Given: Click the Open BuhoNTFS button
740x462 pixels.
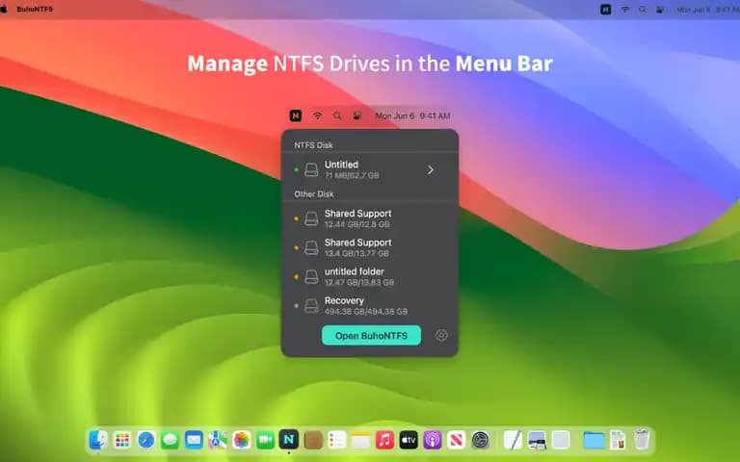Looking at the screenshot, I should pyautogui.click(x=371, y=335).
